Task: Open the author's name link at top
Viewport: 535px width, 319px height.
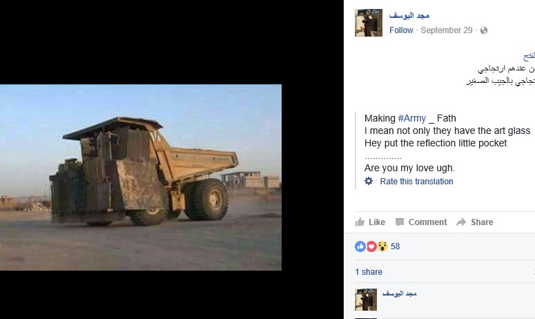Action: [409, 15]
